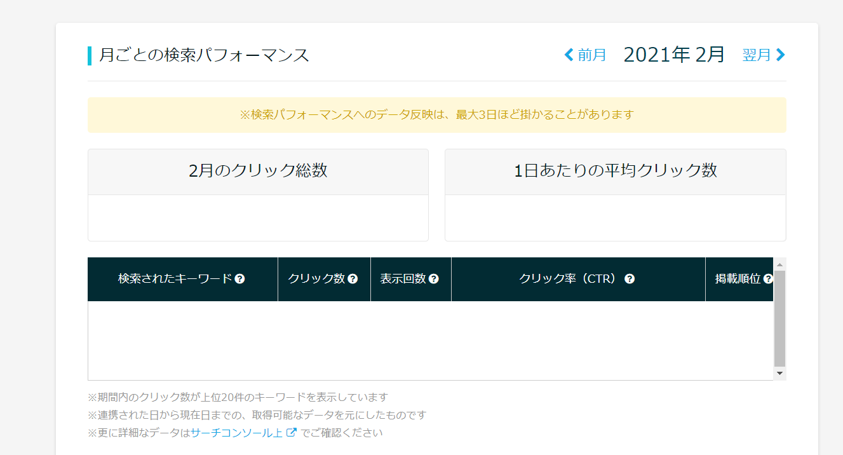The image size is (843, 455).
Task: Click help icon beside クリック率(CTR)
Action: tap(630, 279)
